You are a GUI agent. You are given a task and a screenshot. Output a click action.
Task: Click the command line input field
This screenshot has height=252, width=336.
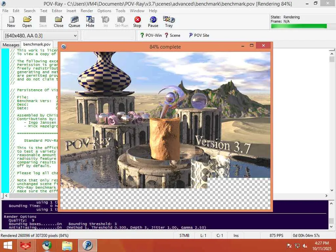tap(108, 35)
